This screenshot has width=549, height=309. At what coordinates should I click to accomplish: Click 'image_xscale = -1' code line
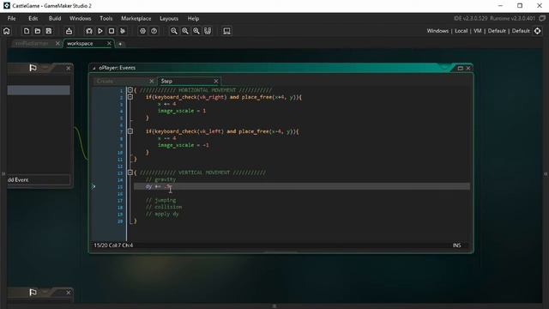click(x=183, y=145)
